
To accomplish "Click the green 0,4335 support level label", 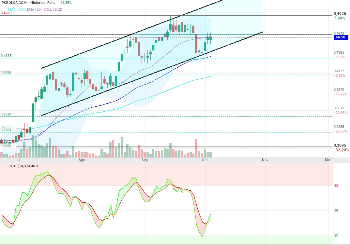I will (6, 56).
